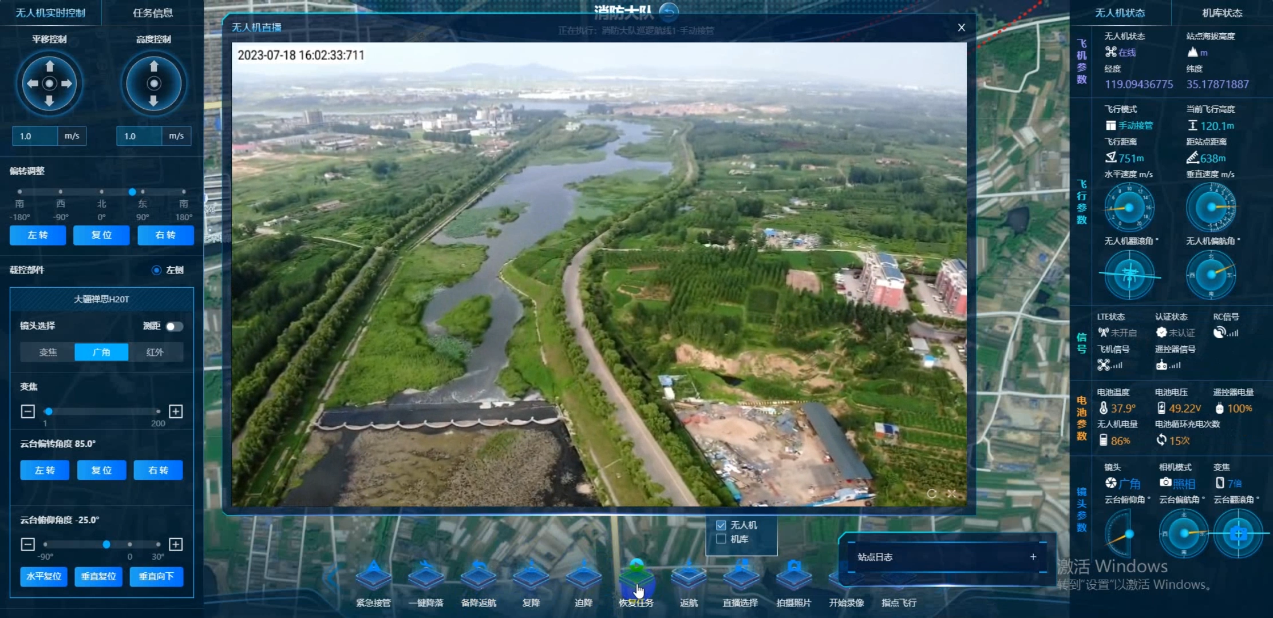Switch to the 无人机实时控制 tab
Viewport: 1273px width, 618px height.
50,13
